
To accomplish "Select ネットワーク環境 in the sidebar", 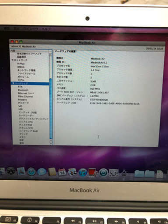I will tap(26, 70).
